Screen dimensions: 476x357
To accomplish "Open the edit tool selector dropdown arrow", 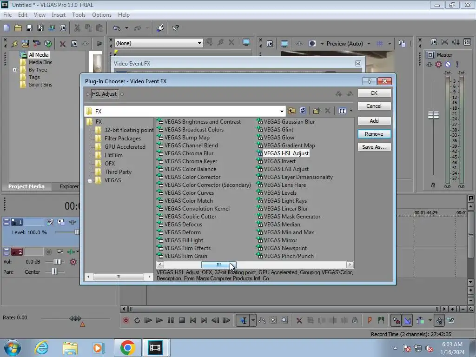I will [x=253, y=320].
